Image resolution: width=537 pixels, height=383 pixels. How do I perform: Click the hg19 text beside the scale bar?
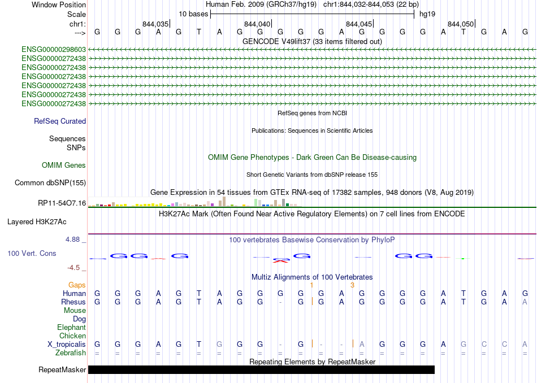click(x=427, y=14)
